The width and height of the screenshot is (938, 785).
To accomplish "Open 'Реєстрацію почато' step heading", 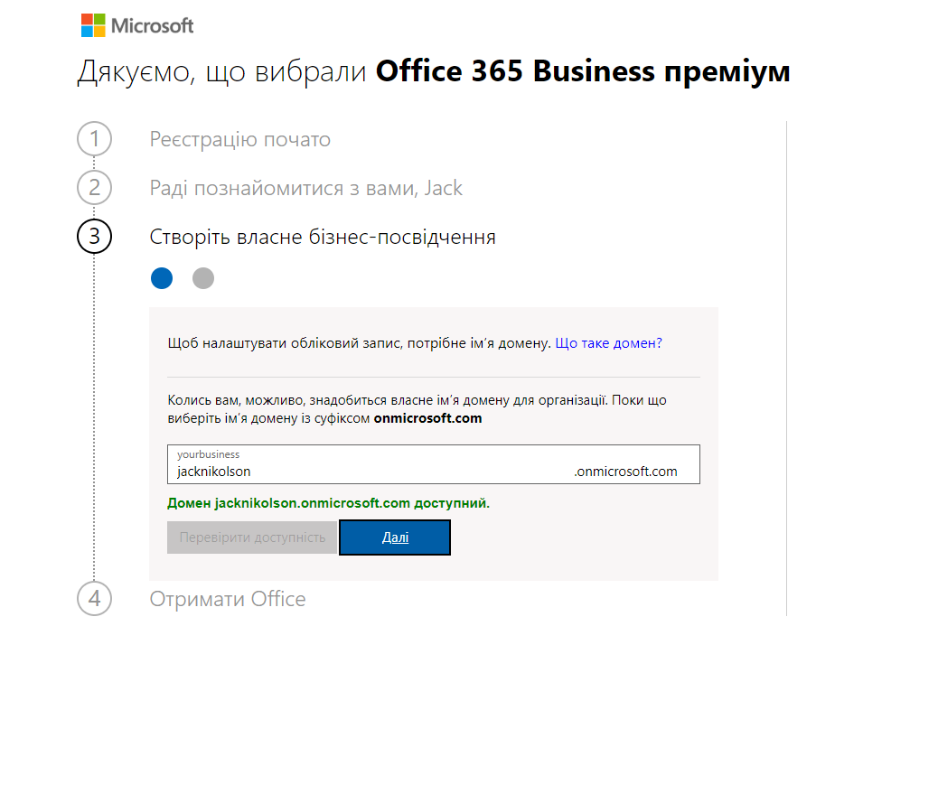I will [239, 139].
